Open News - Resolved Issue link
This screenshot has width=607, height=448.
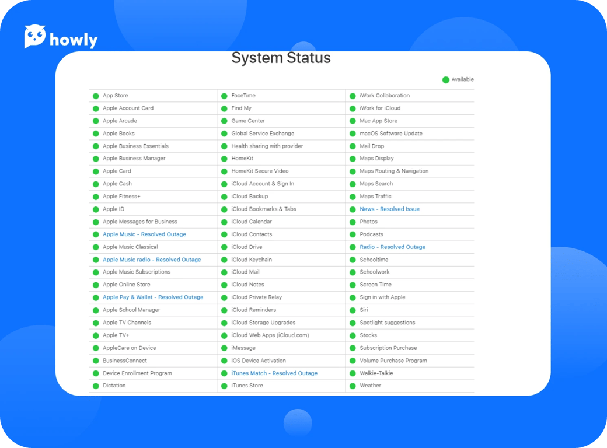(x=389, y=209)
